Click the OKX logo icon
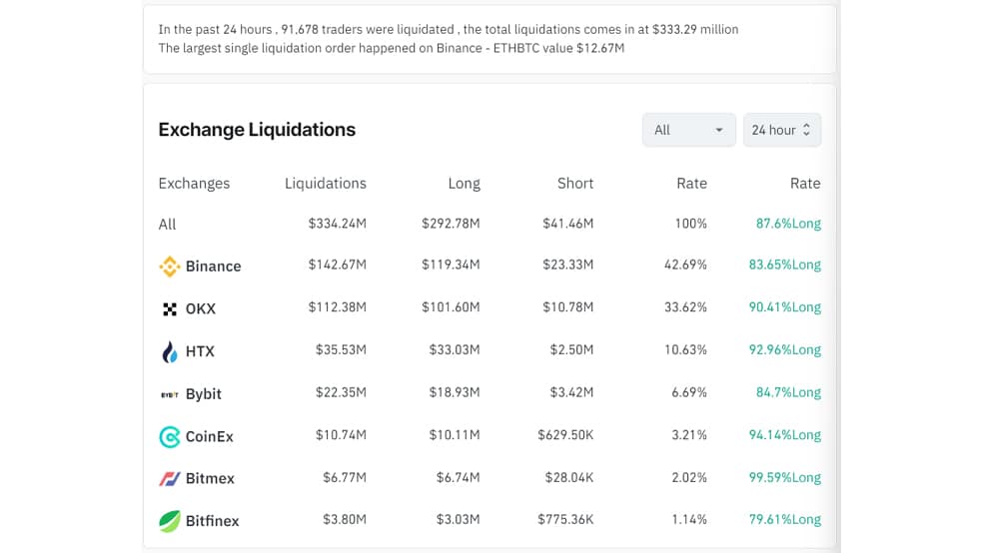The image size is (983, 553). [169, 308]
